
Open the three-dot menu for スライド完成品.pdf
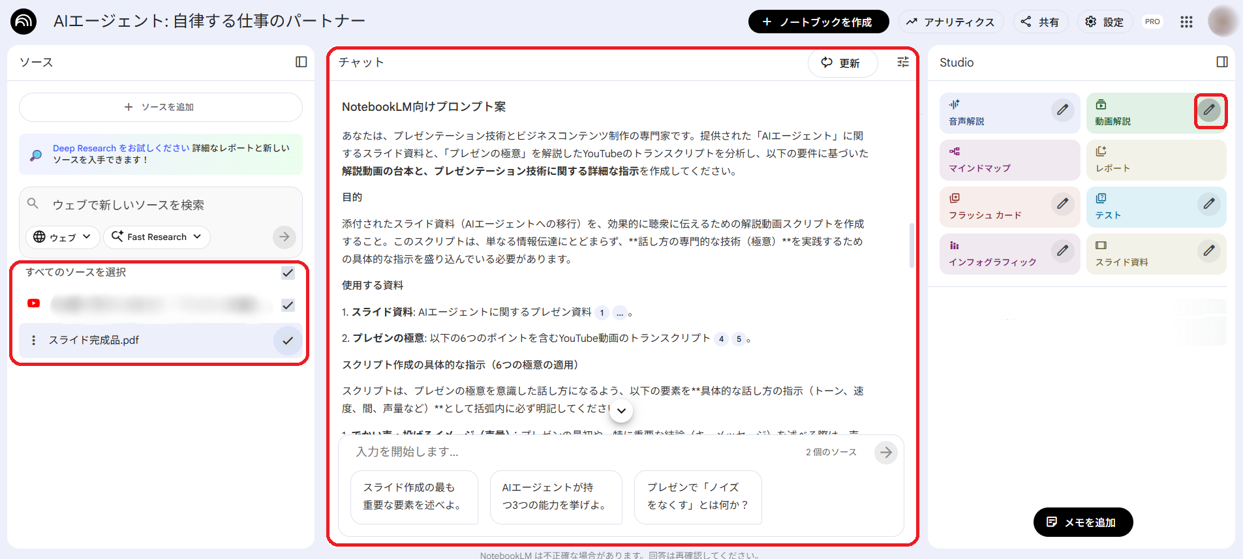point(34,340)
